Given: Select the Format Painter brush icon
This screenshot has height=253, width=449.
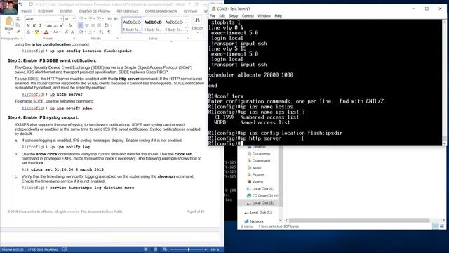Looking at the screenshot, I should point(18,32).
